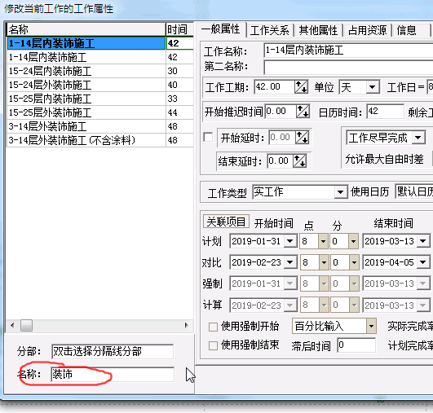Click the 关联项目 button

click(226, 222)
